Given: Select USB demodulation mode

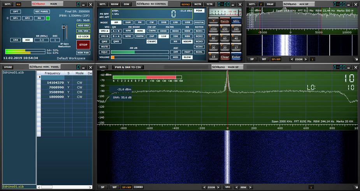Looking at the screenshot, I should point(187,22).
